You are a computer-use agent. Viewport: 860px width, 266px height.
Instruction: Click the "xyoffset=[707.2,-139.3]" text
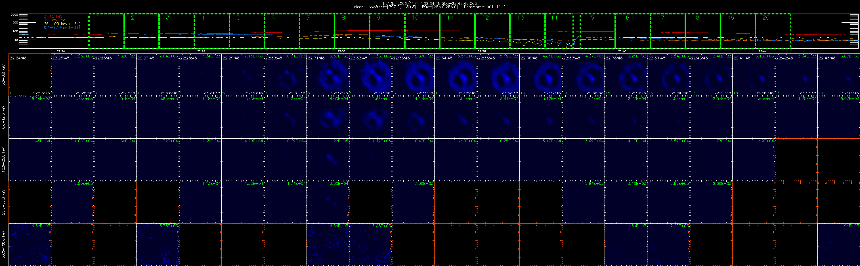click(393, 7)
